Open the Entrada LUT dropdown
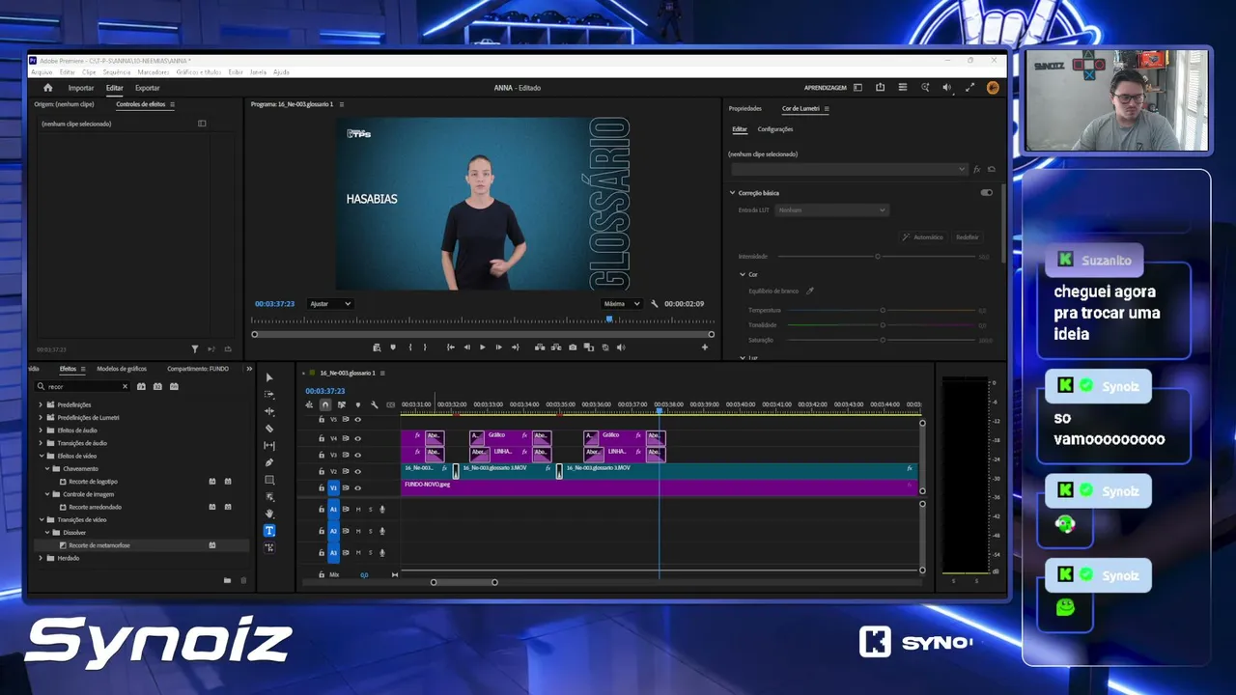 pyautogui.click(x=831, y=210)
